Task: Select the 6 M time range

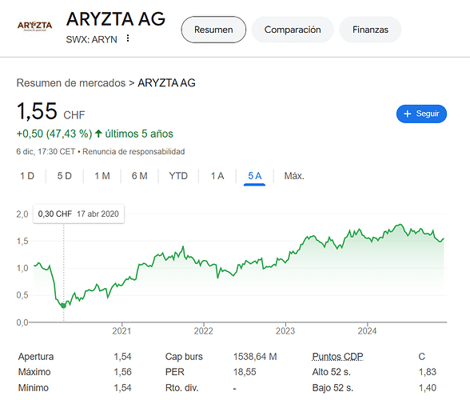Action: point(139,176)
